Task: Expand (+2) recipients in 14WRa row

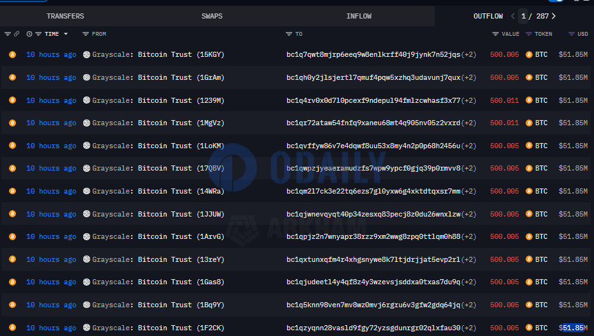Action: pyautogui.click(x=469, y=191)
